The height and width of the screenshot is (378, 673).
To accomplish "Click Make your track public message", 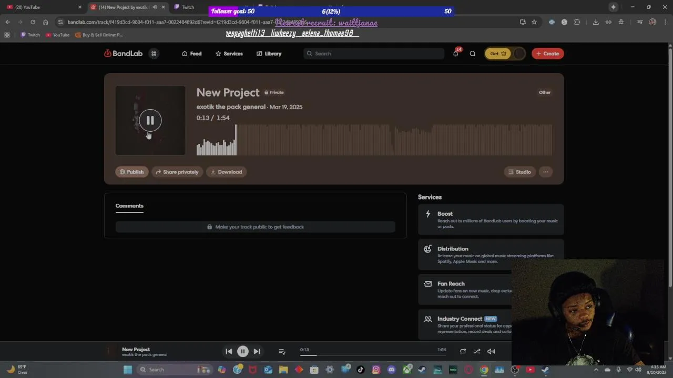I will pyautogui.click(x=255, y=227).
